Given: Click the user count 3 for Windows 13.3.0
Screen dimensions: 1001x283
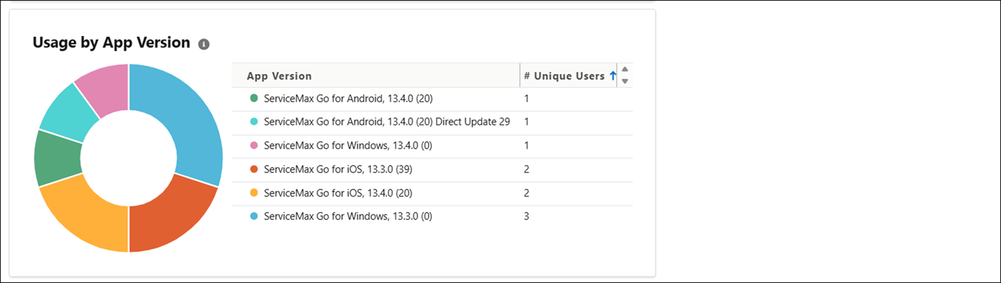Looking at the screenshot, I should [x=526, y=216].
